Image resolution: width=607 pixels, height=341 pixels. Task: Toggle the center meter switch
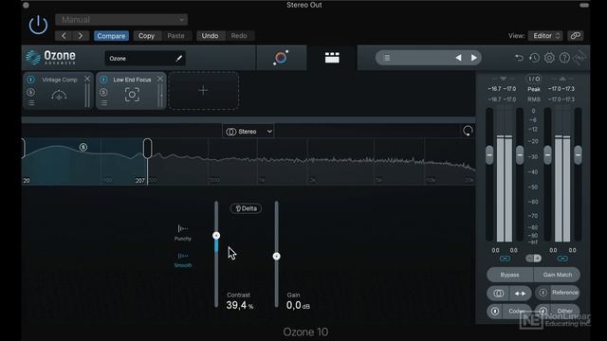(x=533, y=259)
